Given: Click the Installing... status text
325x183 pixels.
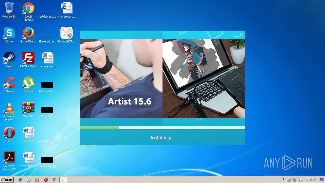Looking at the screenshot, I should click(x=162, y=138).
